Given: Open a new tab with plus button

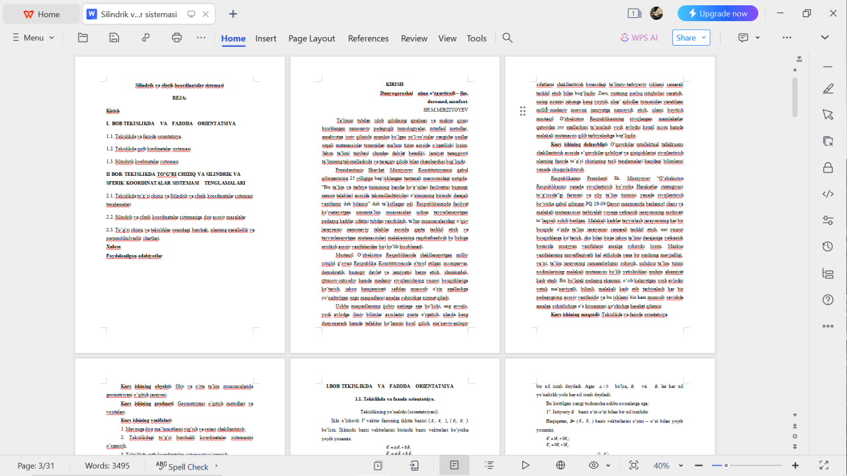Looking at the screenshot, I should click(233, 14).
